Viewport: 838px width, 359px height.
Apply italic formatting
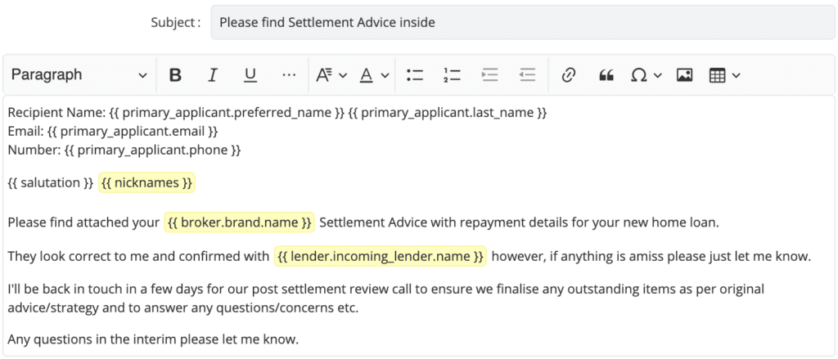point(213,75)
